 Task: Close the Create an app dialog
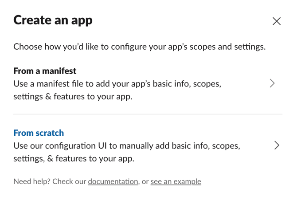277,21
